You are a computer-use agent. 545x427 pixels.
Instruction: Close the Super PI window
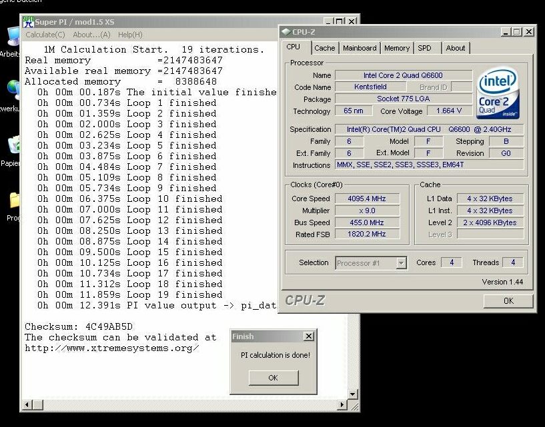pos(352,21)
